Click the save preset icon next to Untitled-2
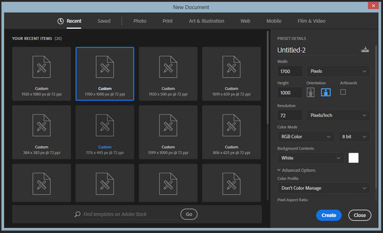The image size is (383, 233). click(365, 50)
